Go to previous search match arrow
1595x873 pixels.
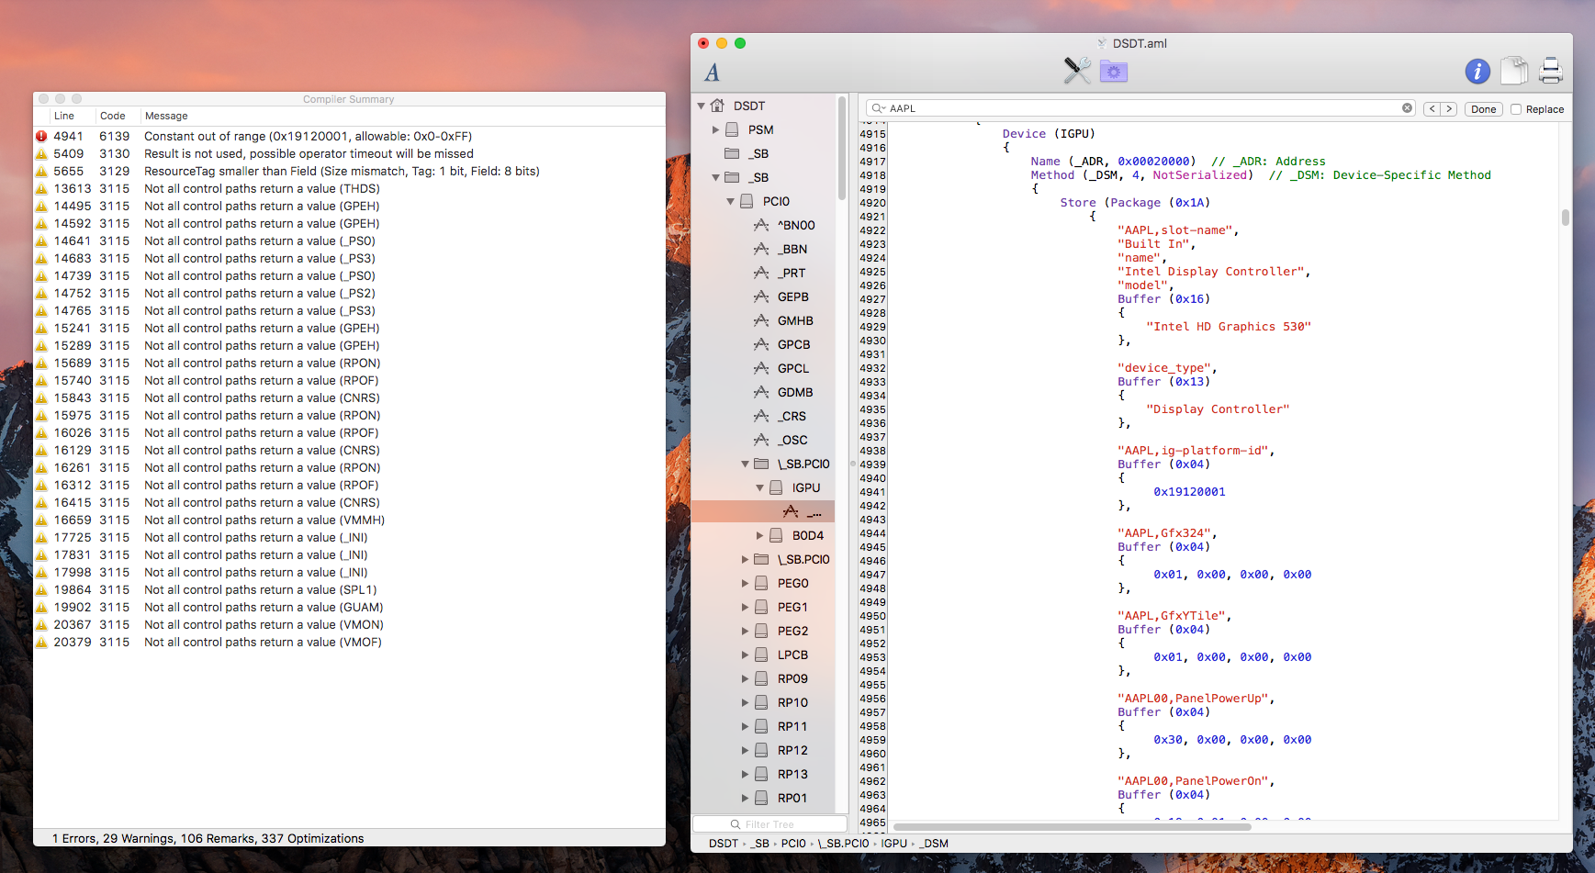tap(1432, 109)
